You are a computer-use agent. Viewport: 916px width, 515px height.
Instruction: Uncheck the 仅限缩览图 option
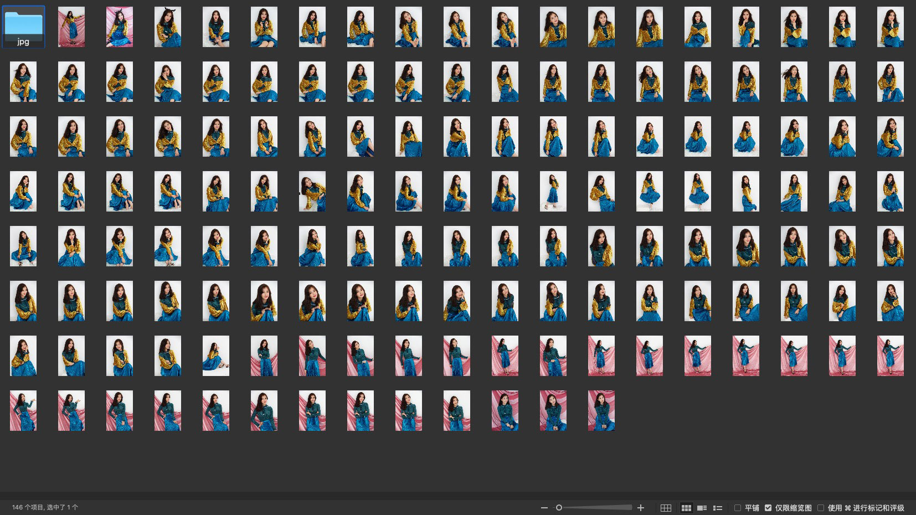pos(768,508)
